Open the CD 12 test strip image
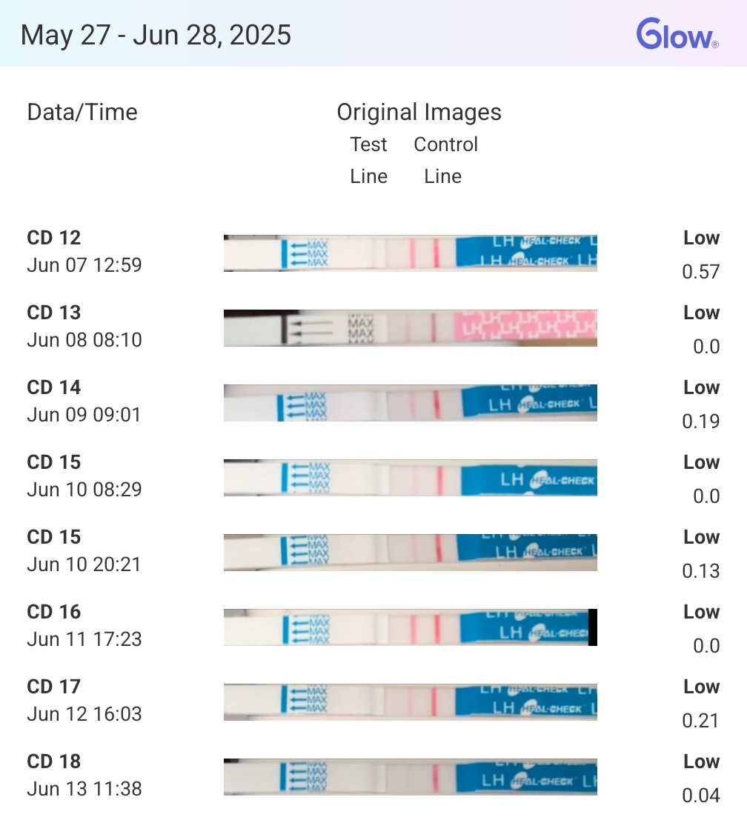This screenshot has width=747, height=823. (x=410, y=253)
